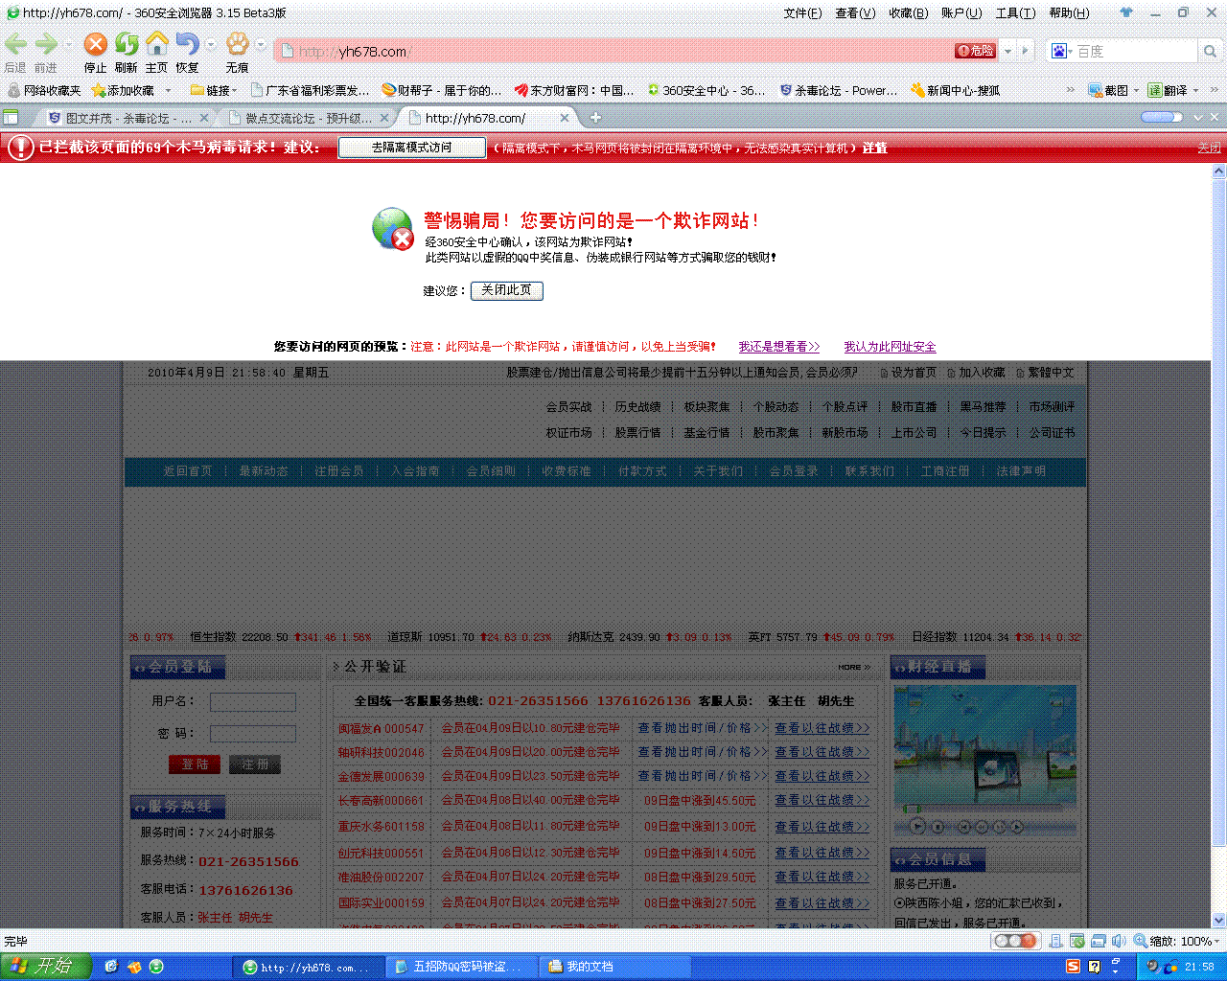Expand the address bar history dropdown
The width and height of the screenshot is (1227, 981).
(x=1007, y=51)
